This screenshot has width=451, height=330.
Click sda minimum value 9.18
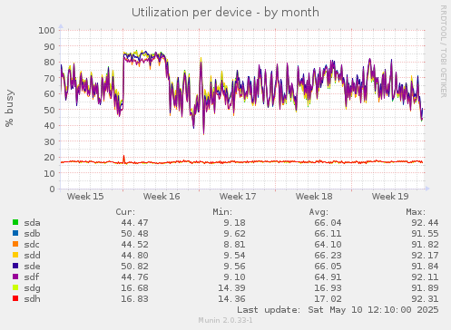[x=234, y=223]
